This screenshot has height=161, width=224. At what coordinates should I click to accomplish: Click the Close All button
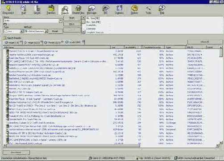click(x=205, y=42)
